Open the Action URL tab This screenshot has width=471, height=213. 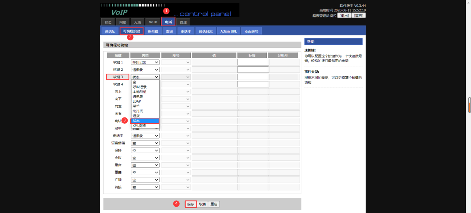228,31
